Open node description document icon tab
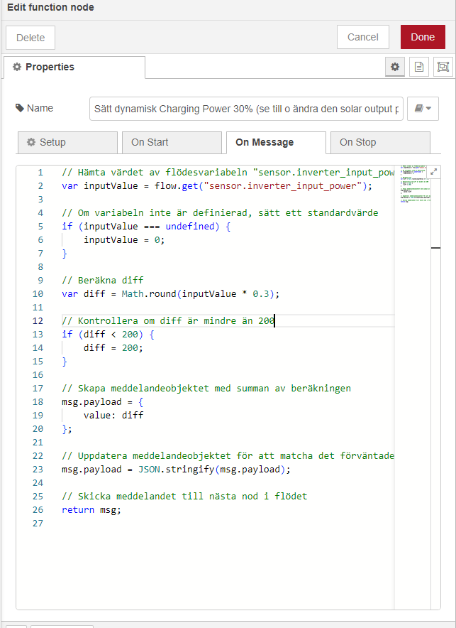This screenshot has width=456, height=628. (418, 67)
